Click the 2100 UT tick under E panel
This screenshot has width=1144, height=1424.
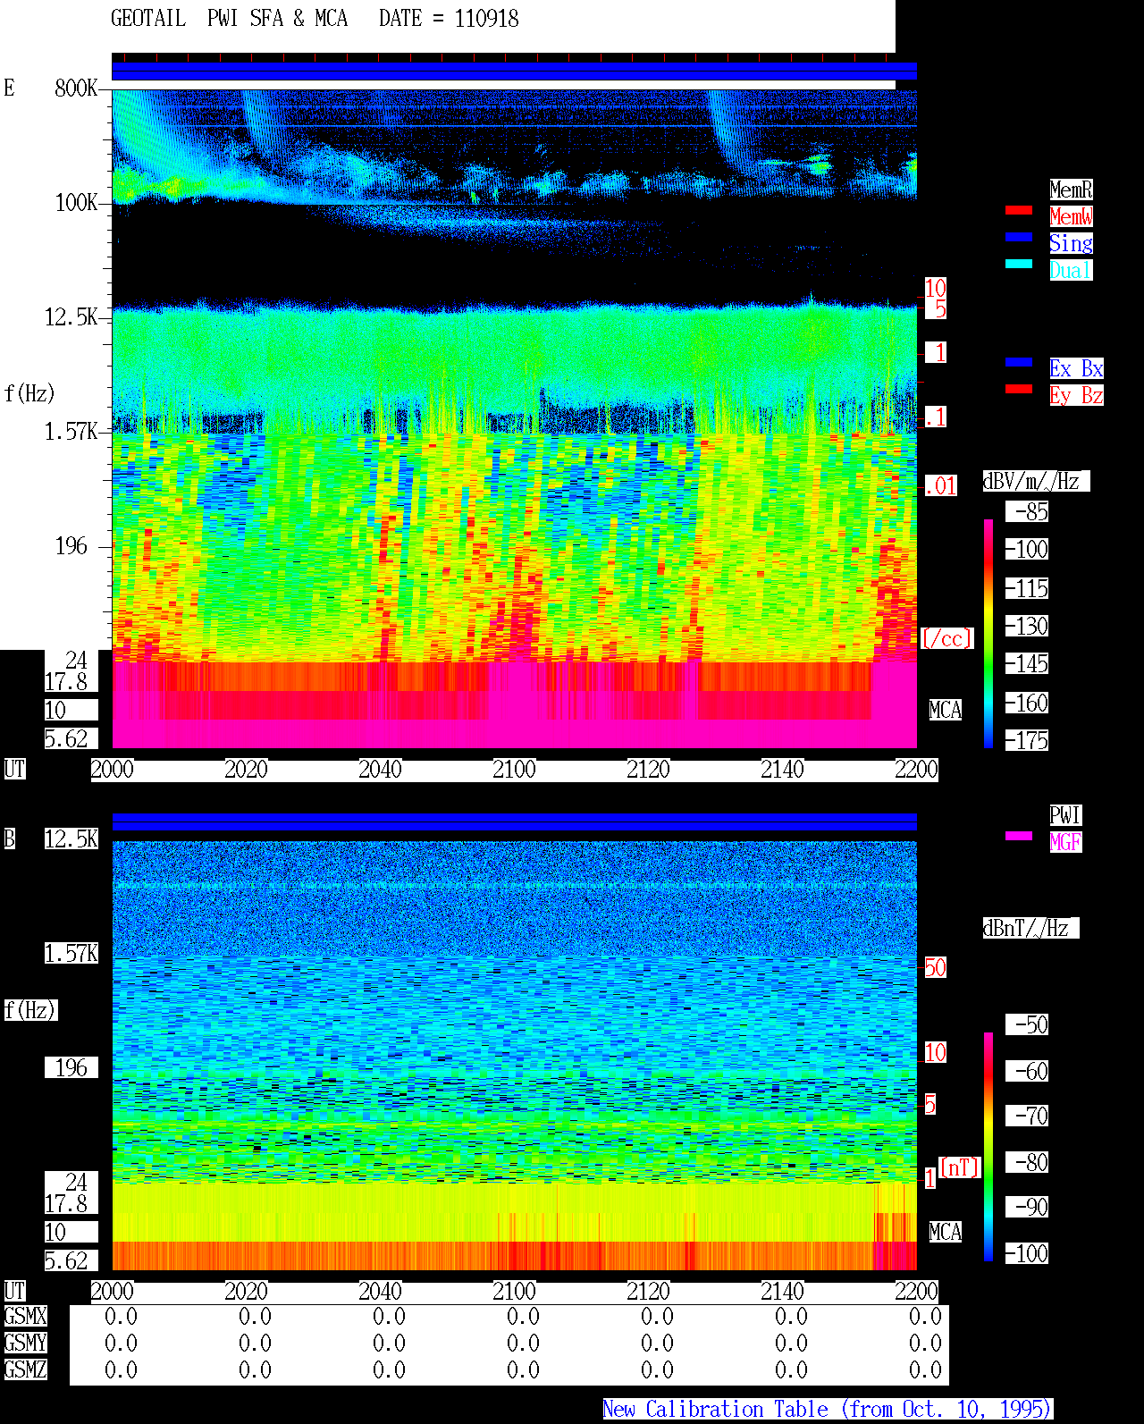point(514,769)
